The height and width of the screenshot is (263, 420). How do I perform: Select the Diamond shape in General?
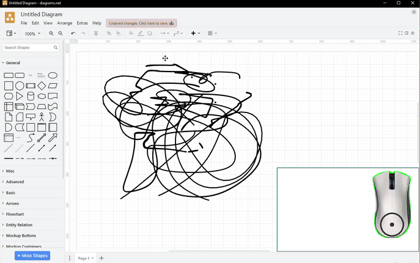42,86
